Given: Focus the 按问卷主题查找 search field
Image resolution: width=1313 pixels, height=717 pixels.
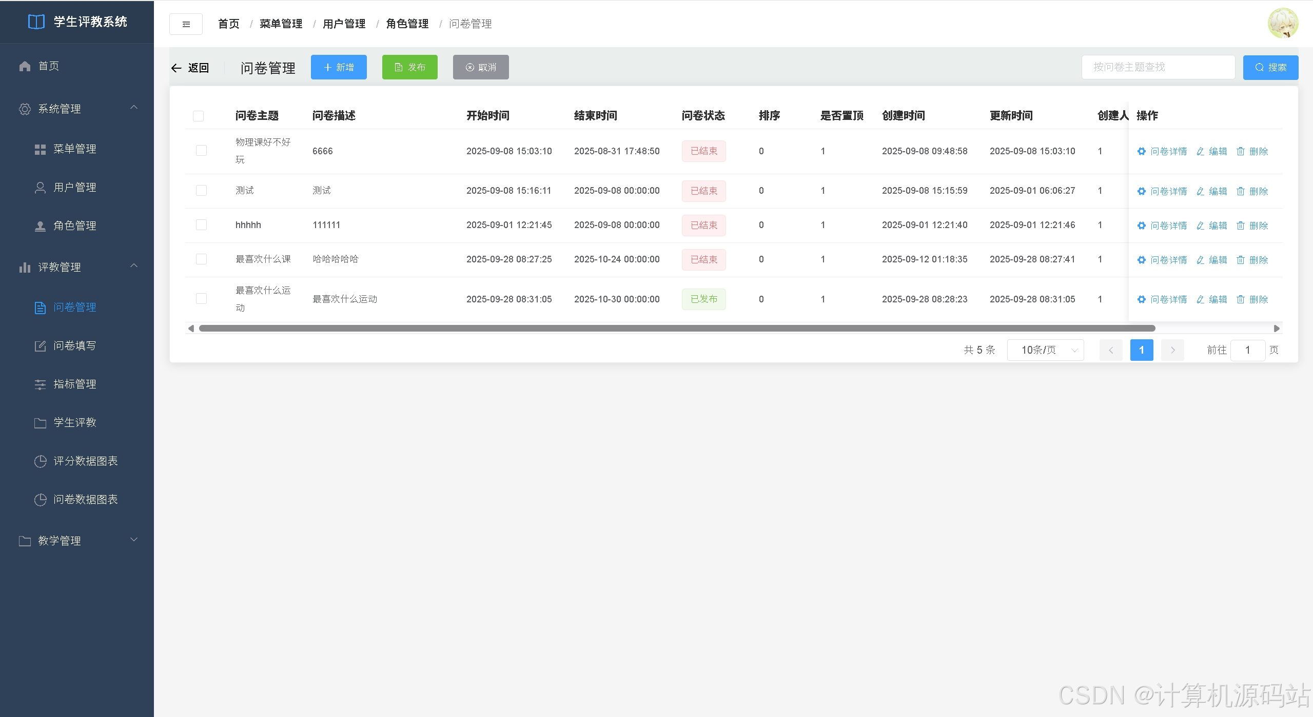Looking at the screenshot, I should point(1158,67).
